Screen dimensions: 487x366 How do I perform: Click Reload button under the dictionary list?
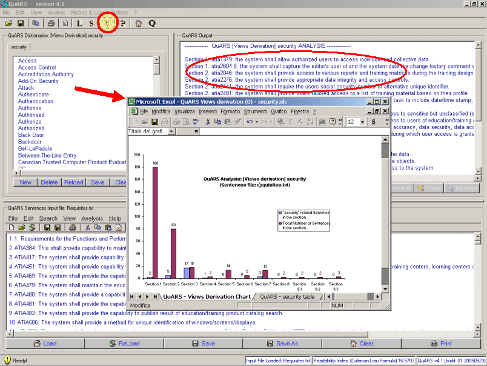(x=74, y=182)
